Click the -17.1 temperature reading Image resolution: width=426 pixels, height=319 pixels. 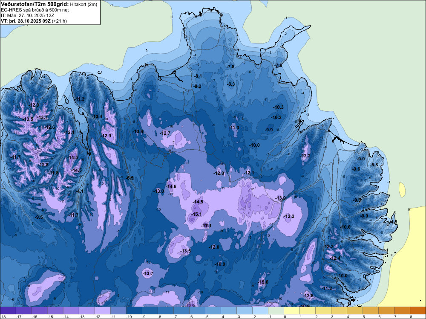pos(207,226)
